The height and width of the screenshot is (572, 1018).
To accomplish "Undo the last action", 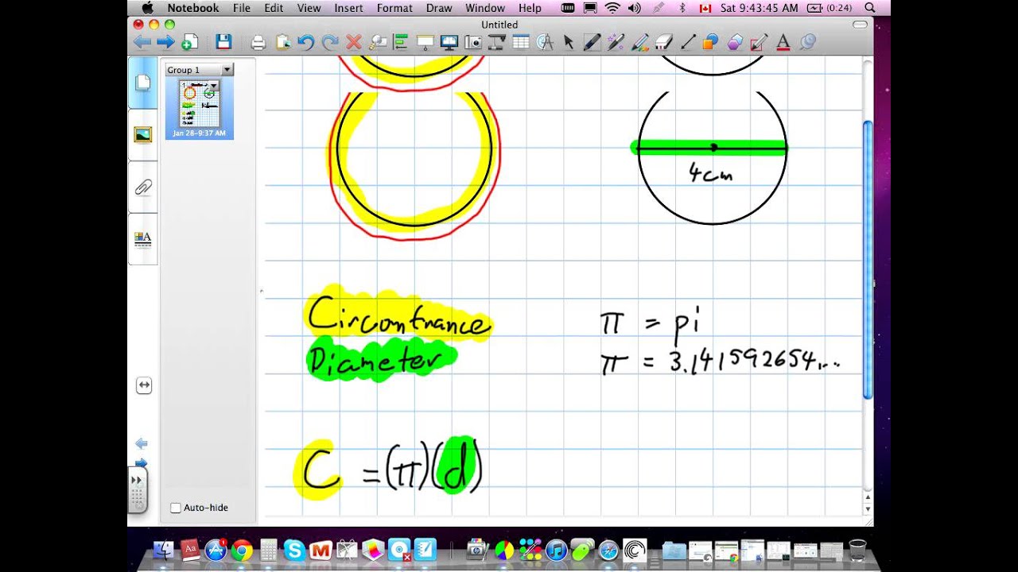I will pyautogui.click(x=305, y=42).
